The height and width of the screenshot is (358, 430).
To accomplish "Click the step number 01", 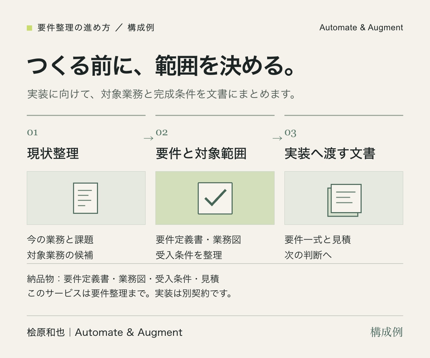I will pos(32,132).
